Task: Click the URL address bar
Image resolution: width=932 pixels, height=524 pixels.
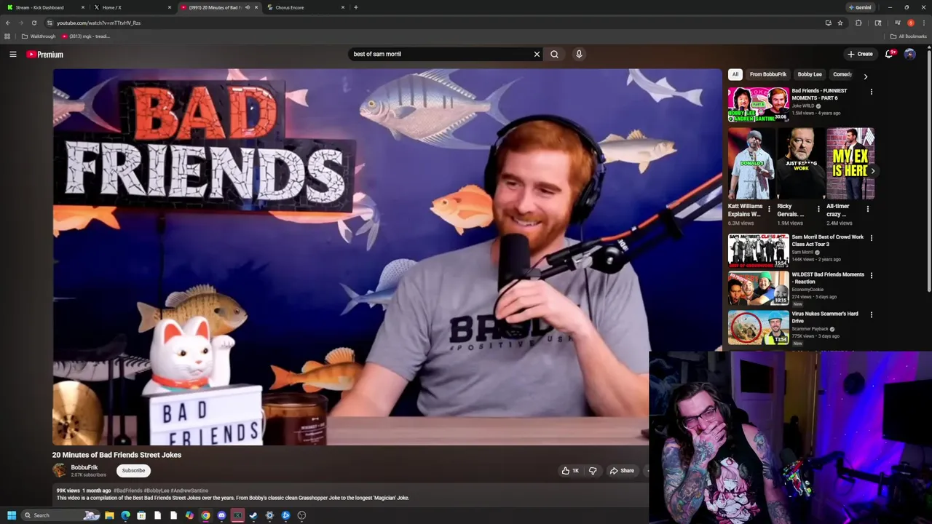Action: (437, 23)
